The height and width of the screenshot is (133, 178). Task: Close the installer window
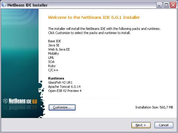tap(173, 5)
